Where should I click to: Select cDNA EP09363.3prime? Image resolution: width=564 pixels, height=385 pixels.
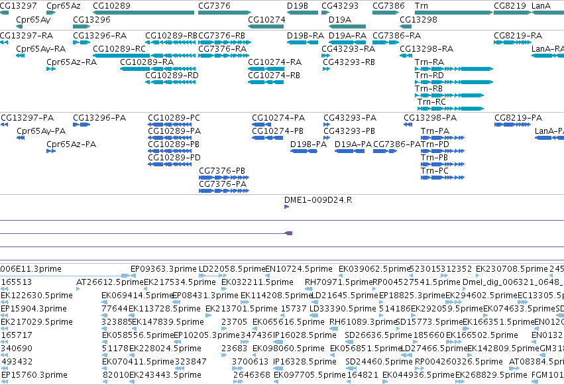[x=133, y=276]
